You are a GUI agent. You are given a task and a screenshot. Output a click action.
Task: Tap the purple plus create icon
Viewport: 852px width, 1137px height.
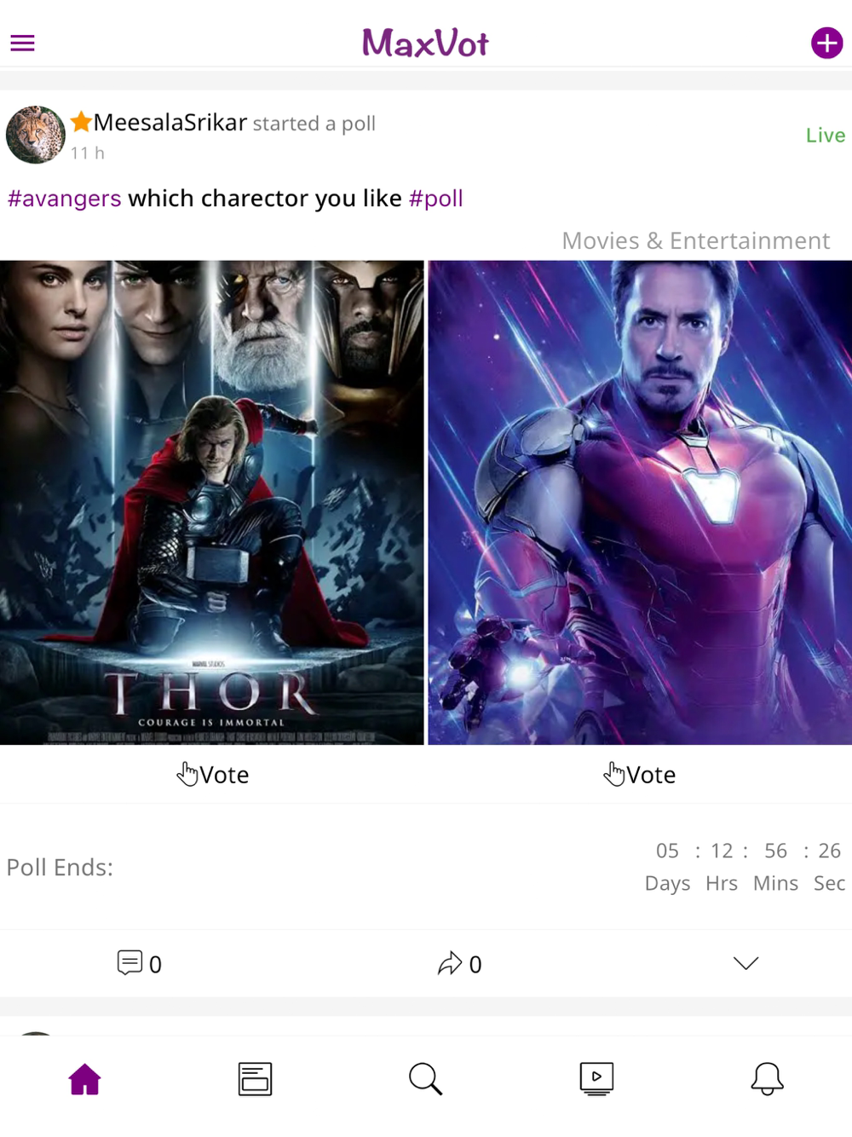point(826,43)
